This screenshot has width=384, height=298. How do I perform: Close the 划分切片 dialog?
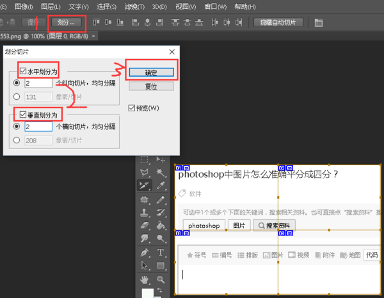point(172,52)
